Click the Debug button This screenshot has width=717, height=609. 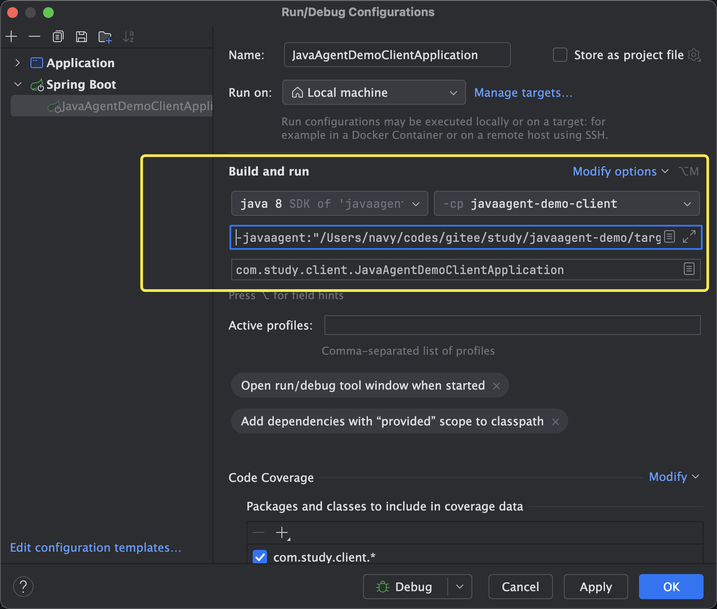point(405,587)
